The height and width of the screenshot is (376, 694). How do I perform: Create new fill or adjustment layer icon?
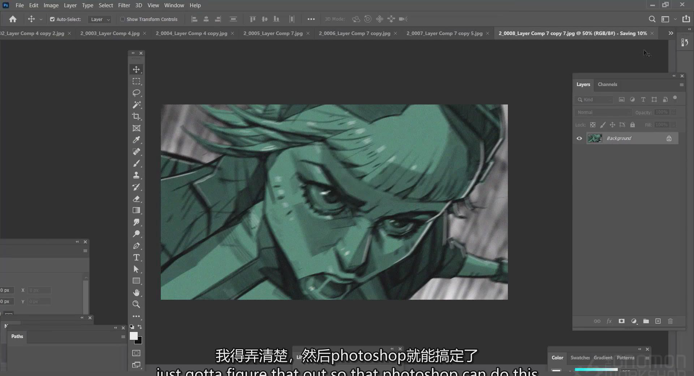634,321
